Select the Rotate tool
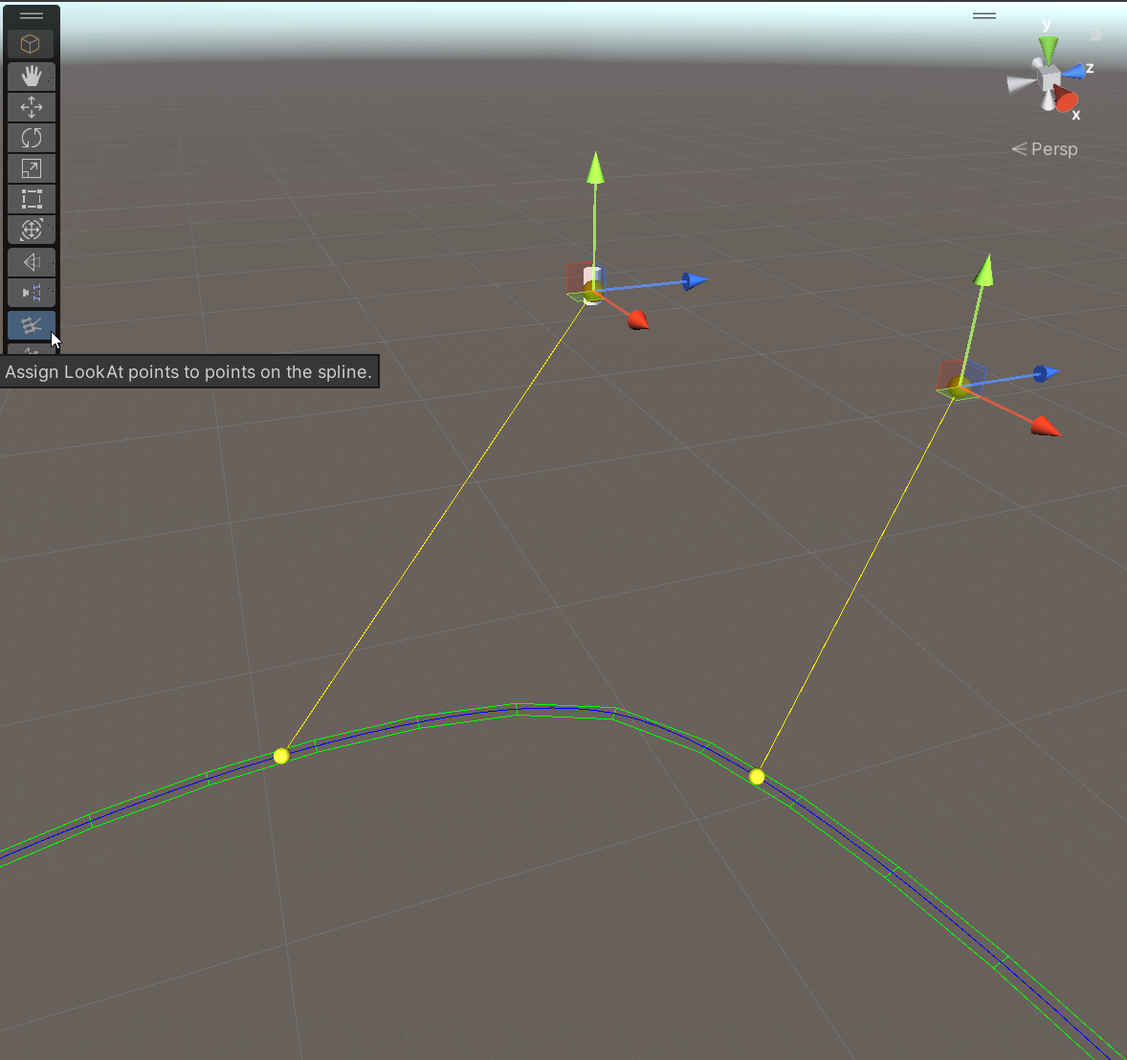This screenshot has height=1060, width=1127. pyautogui.click(x=32, y=137)
